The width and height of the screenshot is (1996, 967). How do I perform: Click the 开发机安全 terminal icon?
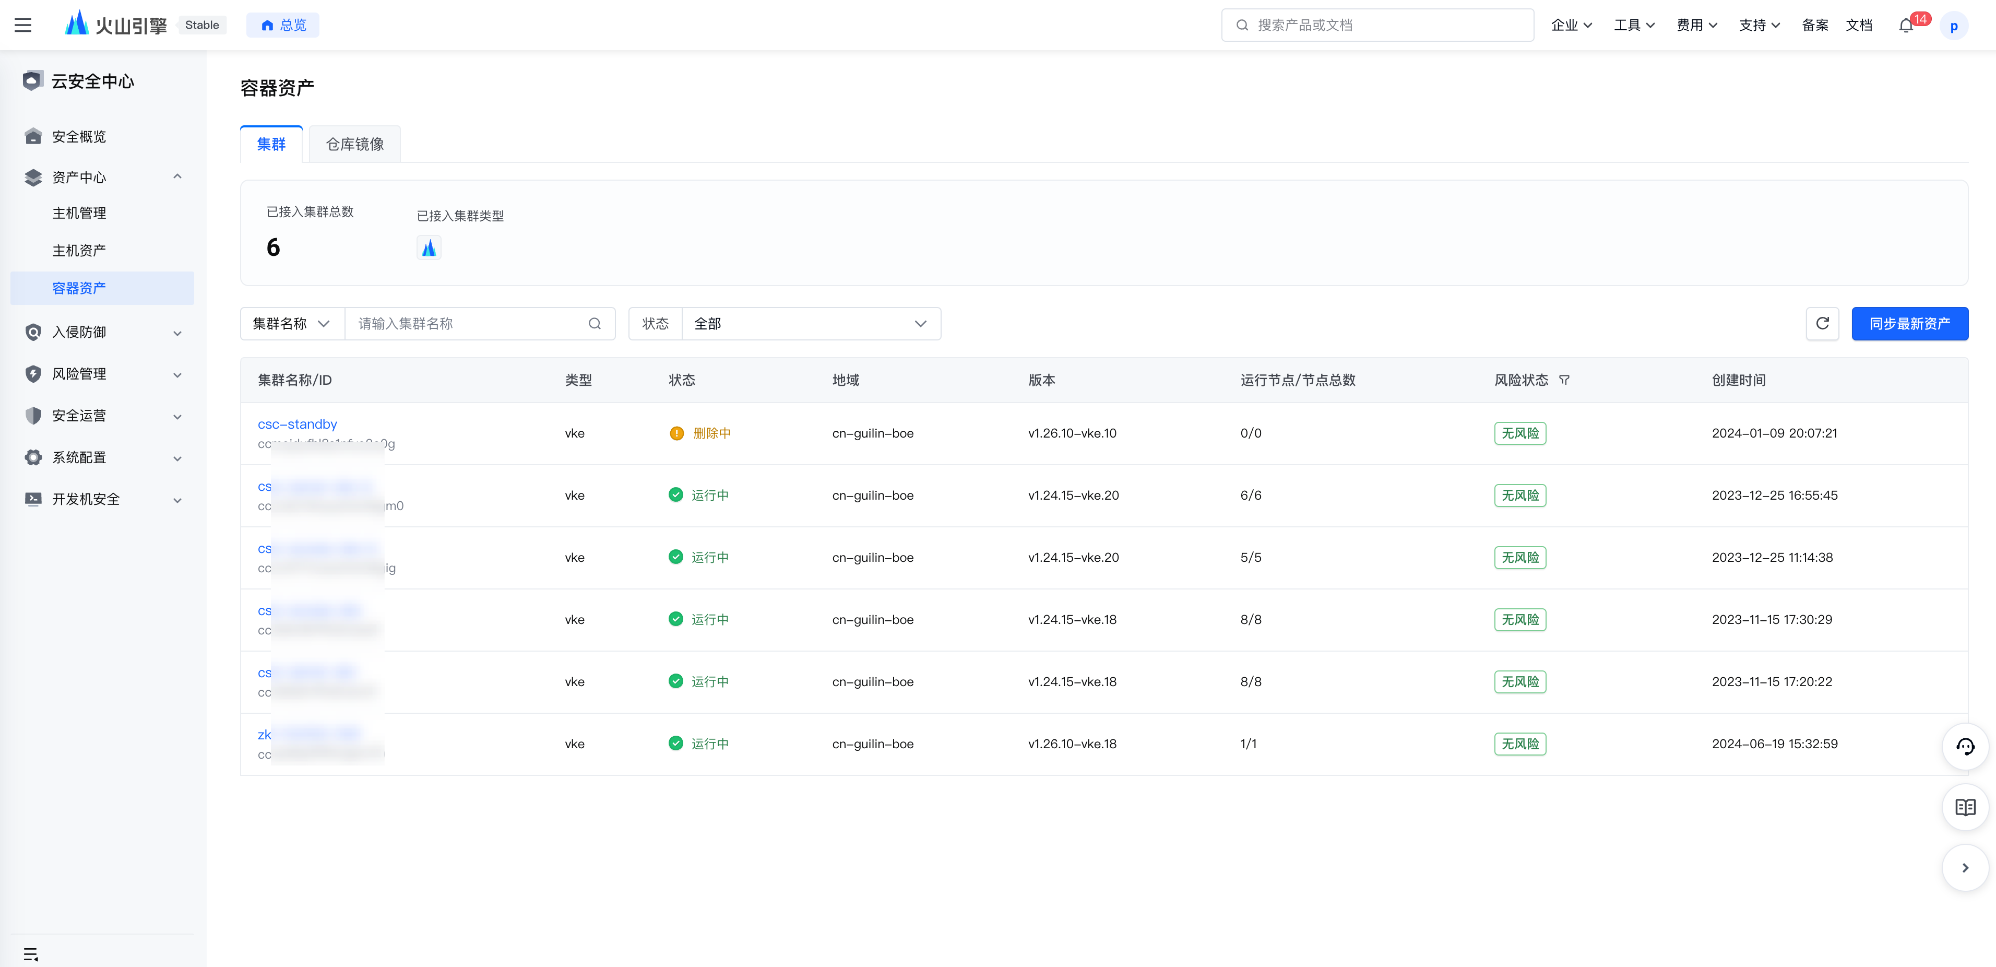32,499
